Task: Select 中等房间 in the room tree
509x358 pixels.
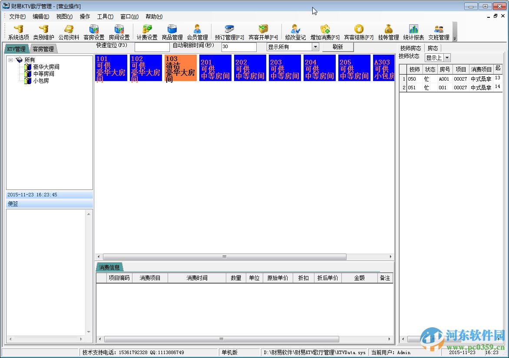Action: click(x=43, y=74)
